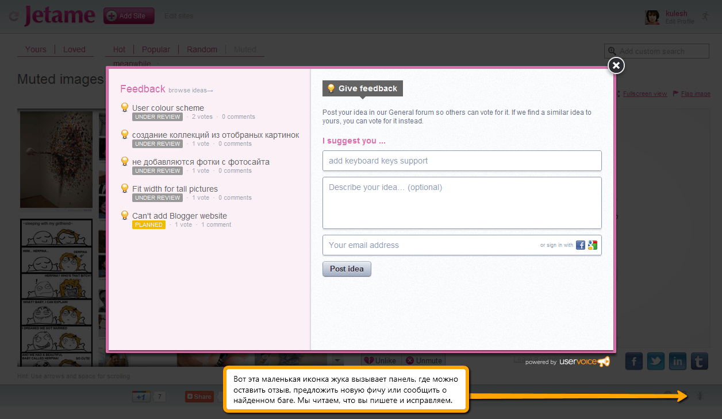This screenshot has width=722, height=419.
Task: Follow the browse ideas link
Action: point(191,90)
